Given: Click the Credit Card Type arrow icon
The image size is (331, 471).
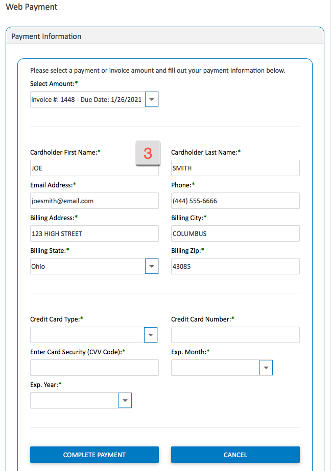Looking at the screenshot, I should 151,335.
